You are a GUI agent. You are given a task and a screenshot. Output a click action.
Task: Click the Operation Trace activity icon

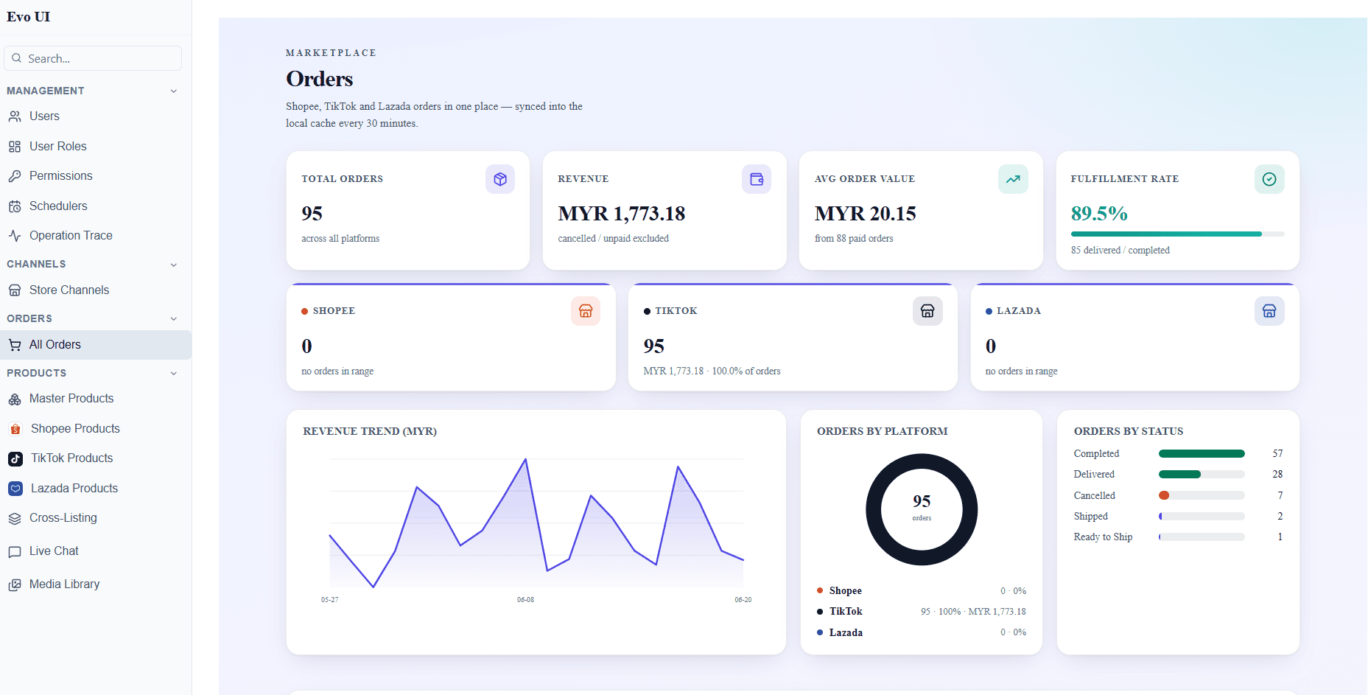coord(15,236)
